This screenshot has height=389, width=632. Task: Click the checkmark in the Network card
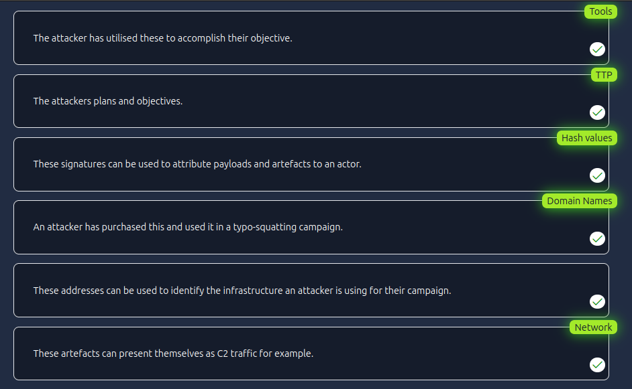pos(597,365)
